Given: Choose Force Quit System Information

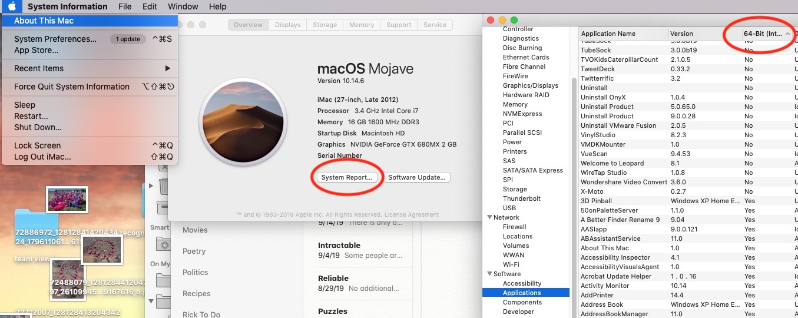Looking at the screenshot, I should click(x=89, y=87).
